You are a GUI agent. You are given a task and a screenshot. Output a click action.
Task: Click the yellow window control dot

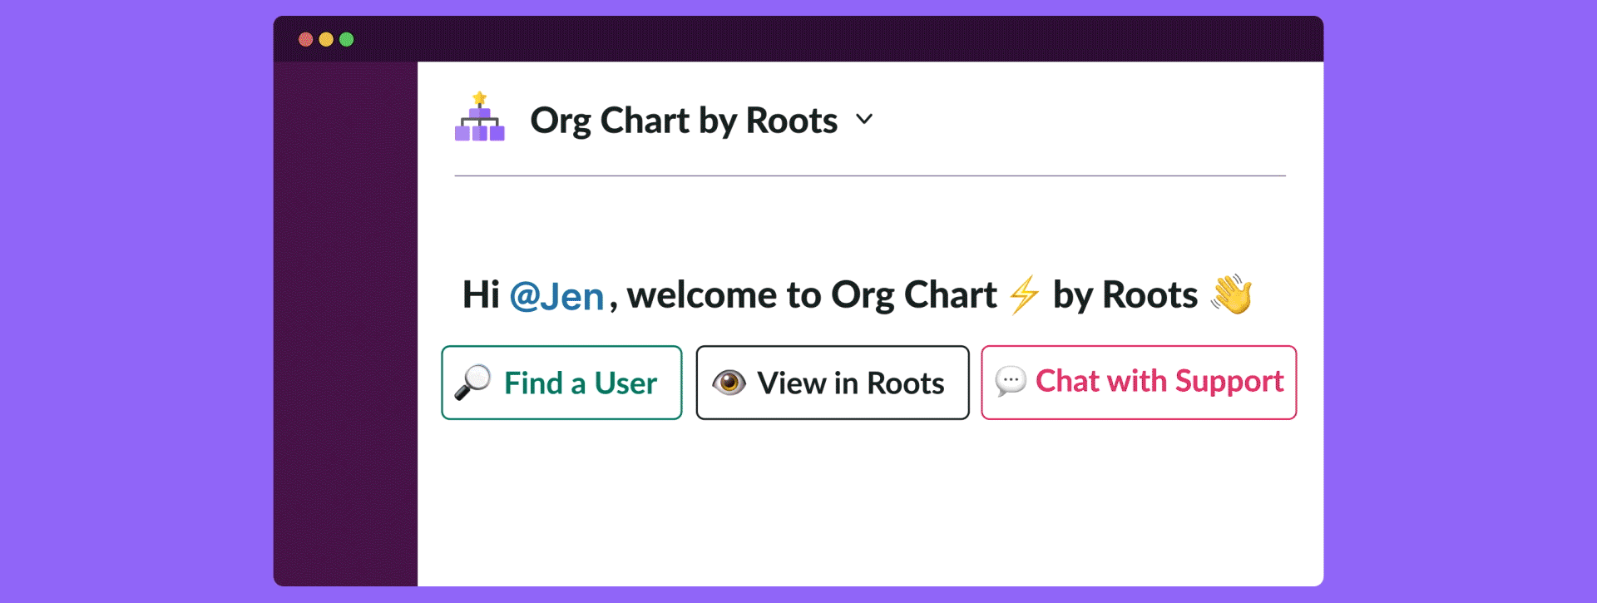click(x=326, y=38)
